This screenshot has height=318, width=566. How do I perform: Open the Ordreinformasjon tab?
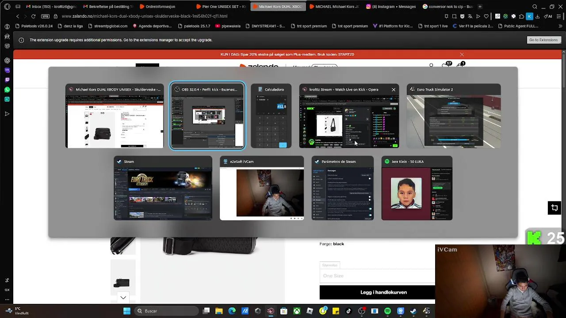tap(164, 7)
